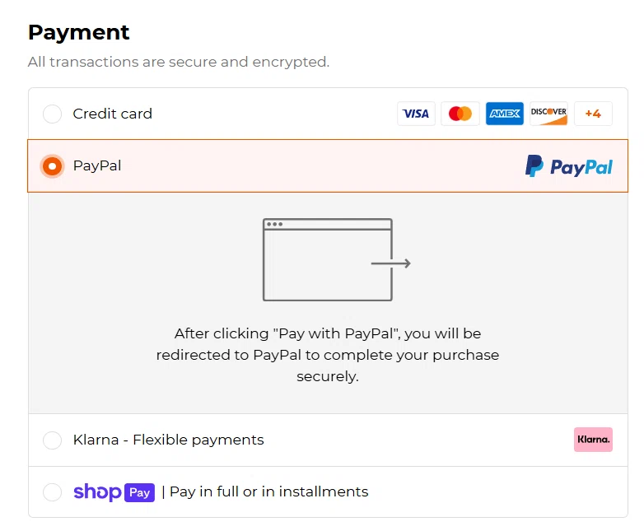Click the Discover card icon
This screenshot has width=644, height=531.
pyautogui.click(x=548, y=114)
